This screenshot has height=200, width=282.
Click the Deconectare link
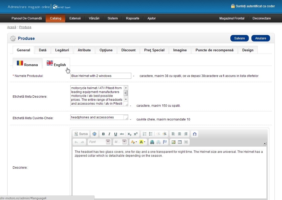[262, 18]
